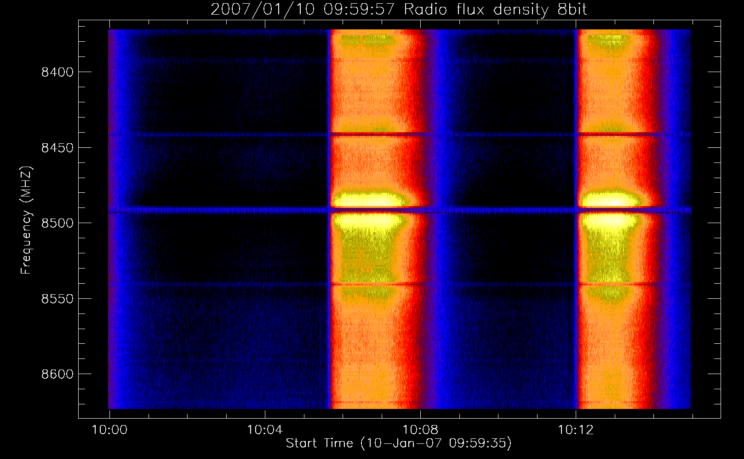Click the 8400 frequency tick label
This screenshot has height=459, width=744.
pyautogui.click(x=57, y=73)
